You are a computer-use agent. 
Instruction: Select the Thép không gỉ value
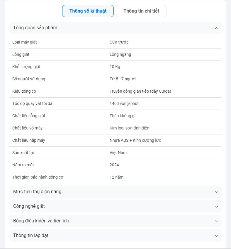click(x=123, y=116)
